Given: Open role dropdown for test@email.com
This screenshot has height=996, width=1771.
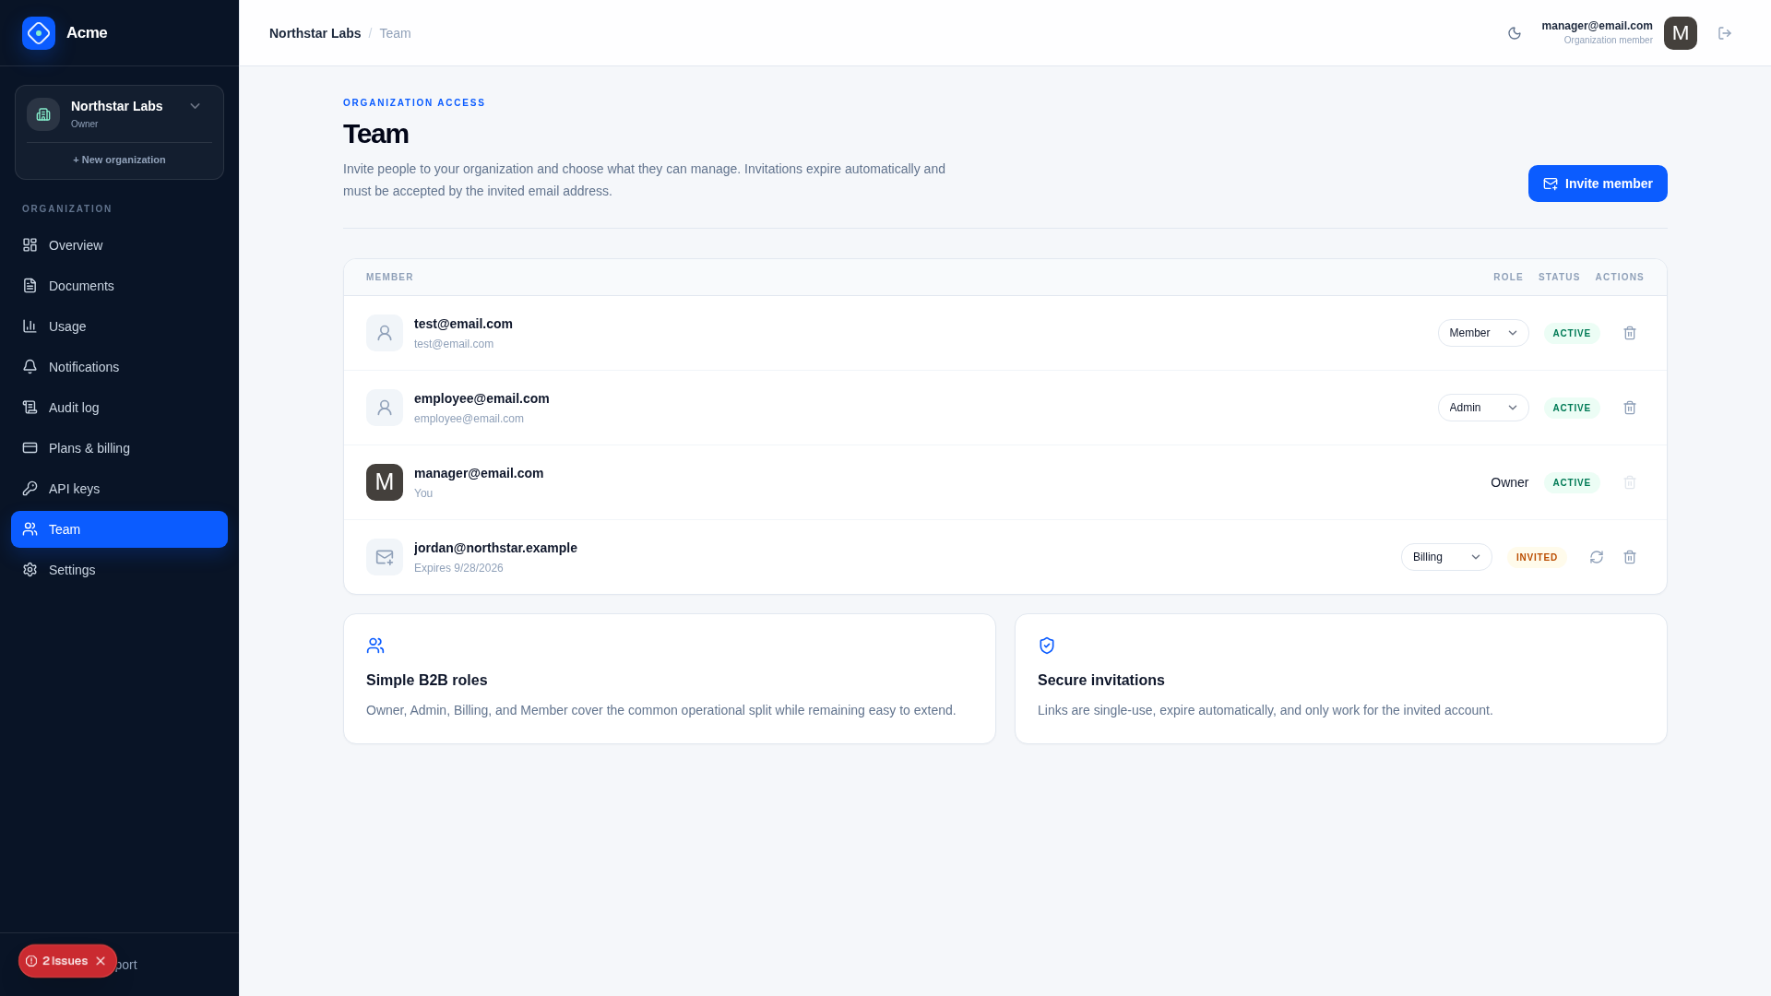Looking at the screenshot, I should 1483,333.
